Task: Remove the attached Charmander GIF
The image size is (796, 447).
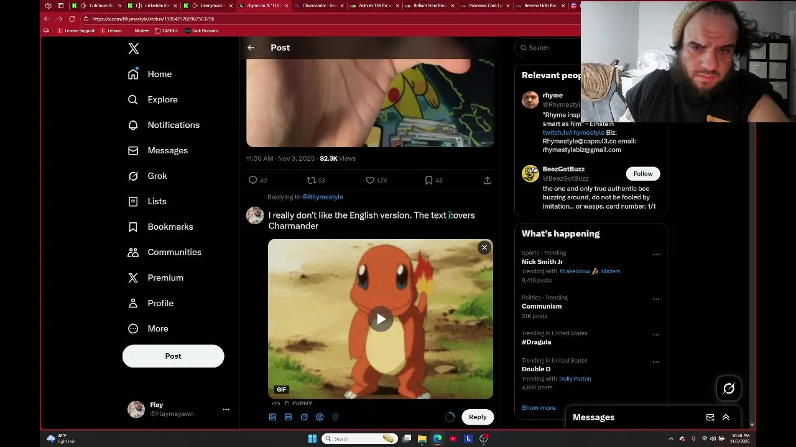Action: (x=484, y=248)
